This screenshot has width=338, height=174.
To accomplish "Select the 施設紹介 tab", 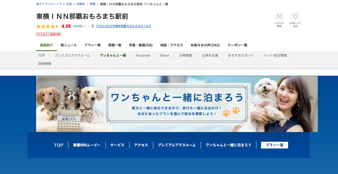I will click(47, 45).
